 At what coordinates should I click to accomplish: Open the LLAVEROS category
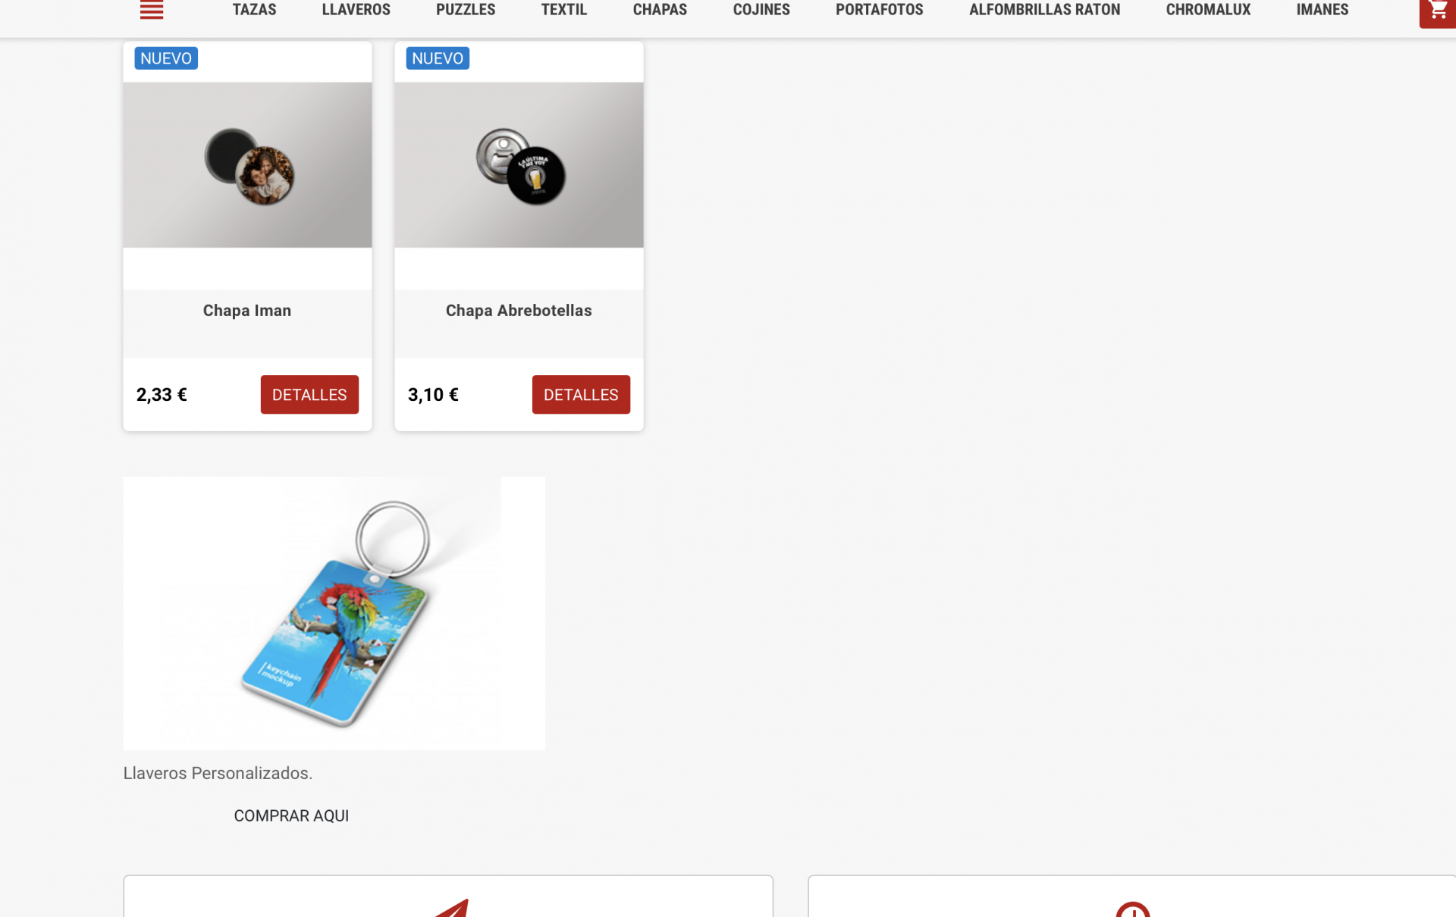[356, 10]
